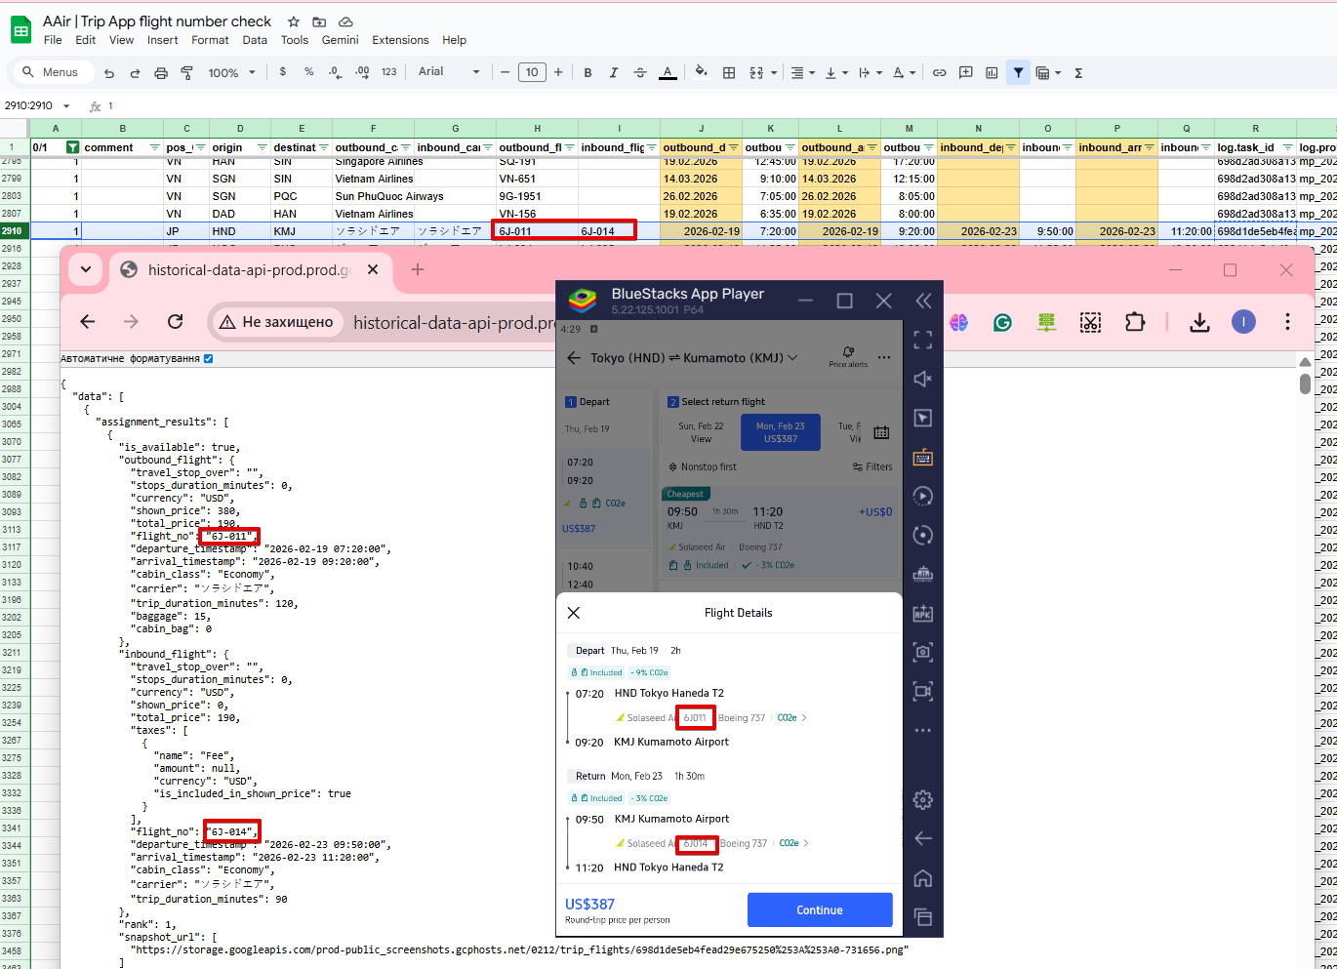Open the Format menu

[x=210, y=40]
